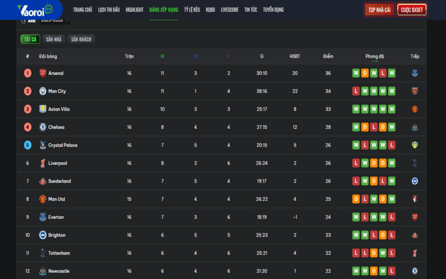Go to the Highlight menu item
The image size is (446, 279).
point(134,10)
